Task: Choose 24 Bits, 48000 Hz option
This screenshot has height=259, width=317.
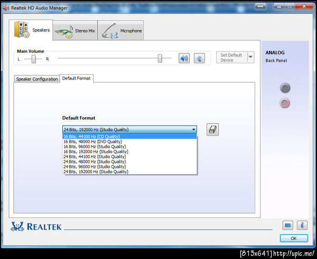Action: 129,162
